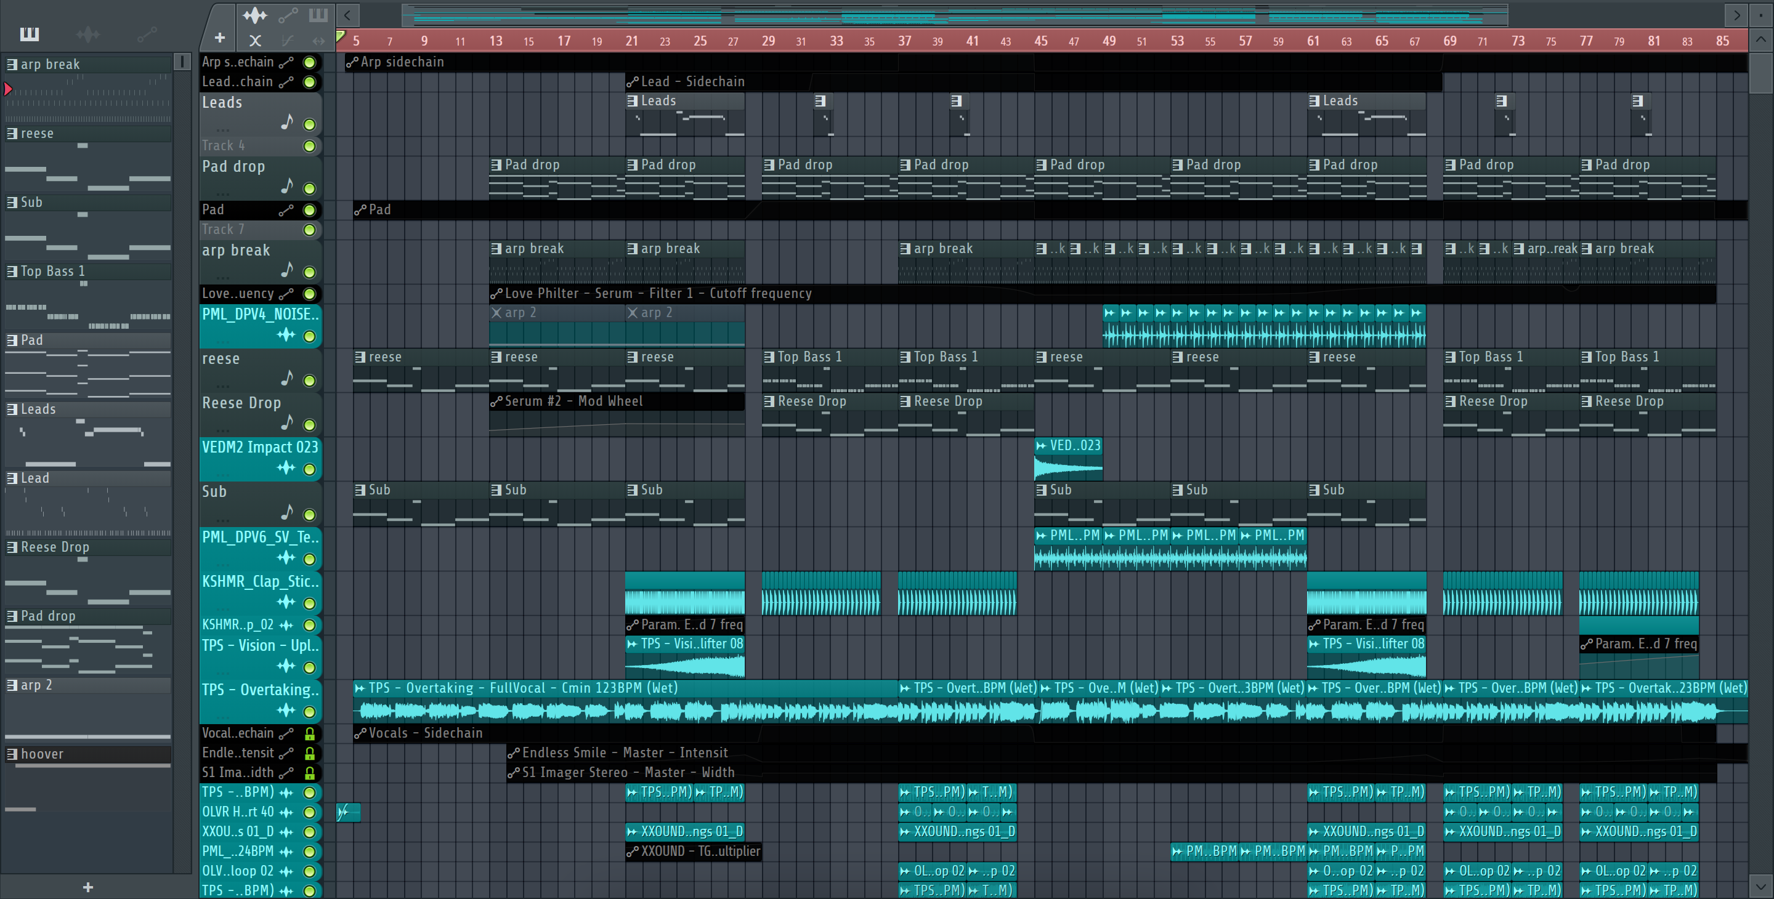Click bar 69 on the timeline ruler
Screen dimensions: 1774x899
tap(1449, 41)
